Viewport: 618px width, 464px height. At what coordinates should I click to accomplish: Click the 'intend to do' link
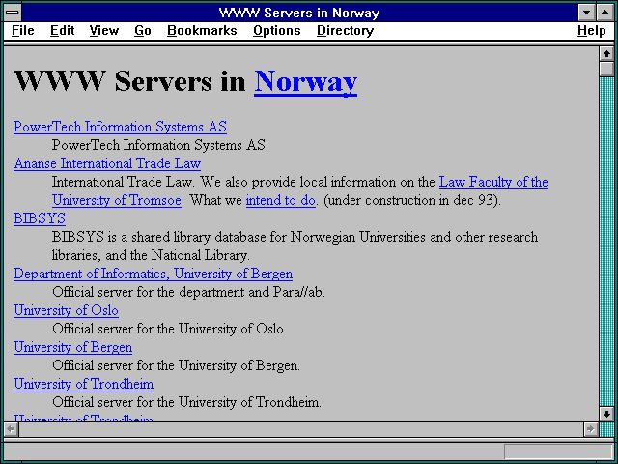tap(281, 200)
